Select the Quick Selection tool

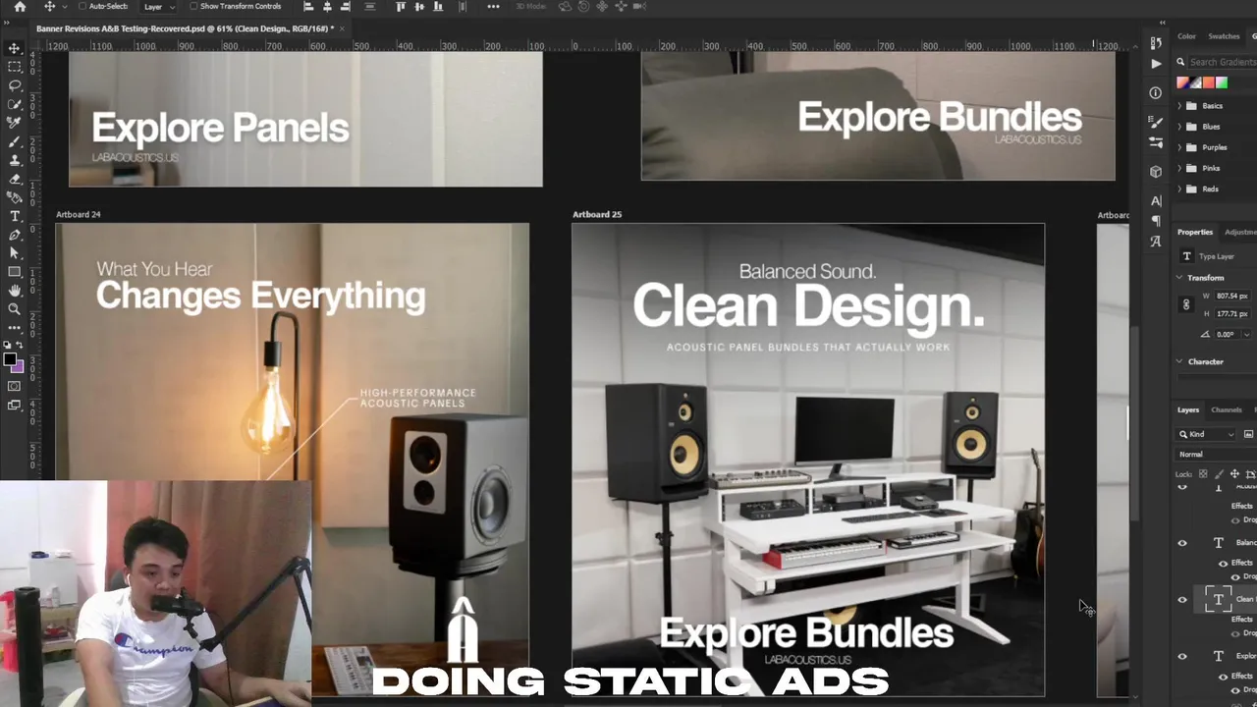pos(15,104)
